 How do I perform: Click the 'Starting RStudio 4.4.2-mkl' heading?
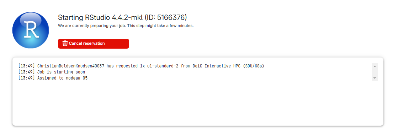tap(101, 17)
